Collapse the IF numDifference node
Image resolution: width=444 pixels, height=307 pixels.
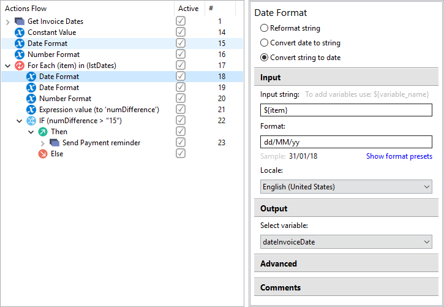point(19,121)
